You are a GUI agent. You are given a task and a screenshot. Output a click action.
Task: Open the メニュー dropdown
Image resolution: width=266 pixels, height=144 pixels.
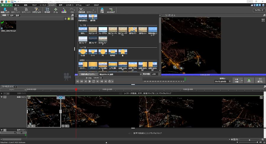coord(7,5)
